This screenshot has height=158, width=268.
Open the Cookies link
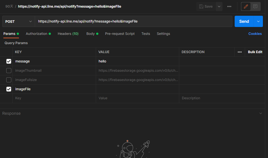click(255, 34)
